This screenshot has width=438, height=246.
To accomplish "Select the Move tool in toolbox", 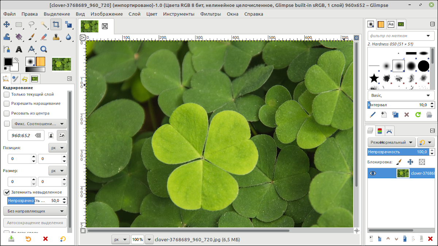I will click(7, 25).
